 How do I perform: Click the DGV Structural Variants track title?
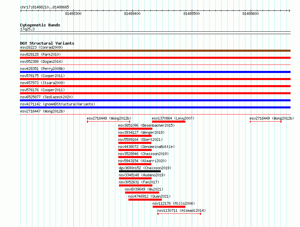pos(47,43)
